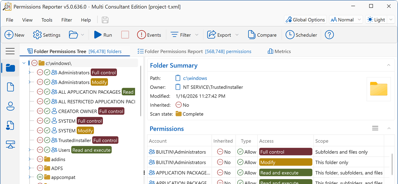Open the Tools menu
Screen dimensions: 398x184
click(x=47, y=20)
